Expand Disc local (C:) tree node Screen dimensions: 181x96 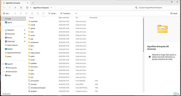coord(4,68)
